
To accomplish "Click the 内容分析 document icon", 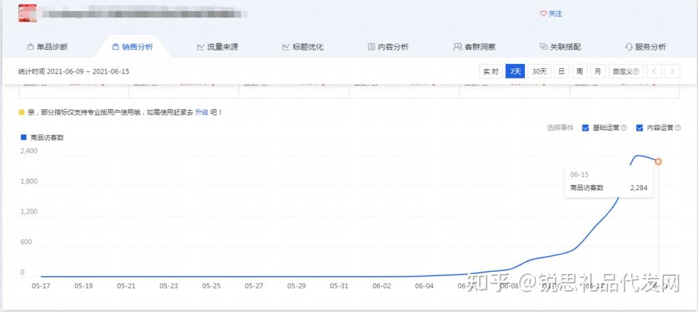I will pyautogui.click(x=371, y=47).
